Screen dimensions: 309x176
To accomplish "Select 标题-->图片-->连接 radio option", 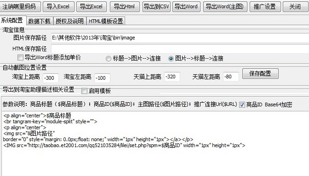I will coord(109,59).
